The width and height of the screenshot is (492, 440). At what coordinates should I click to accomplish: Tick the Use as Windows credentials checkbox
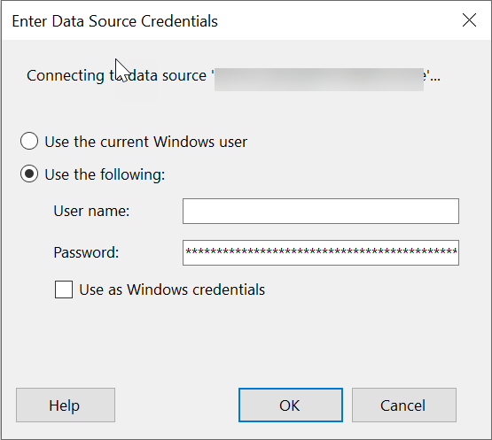coord(64,289)
